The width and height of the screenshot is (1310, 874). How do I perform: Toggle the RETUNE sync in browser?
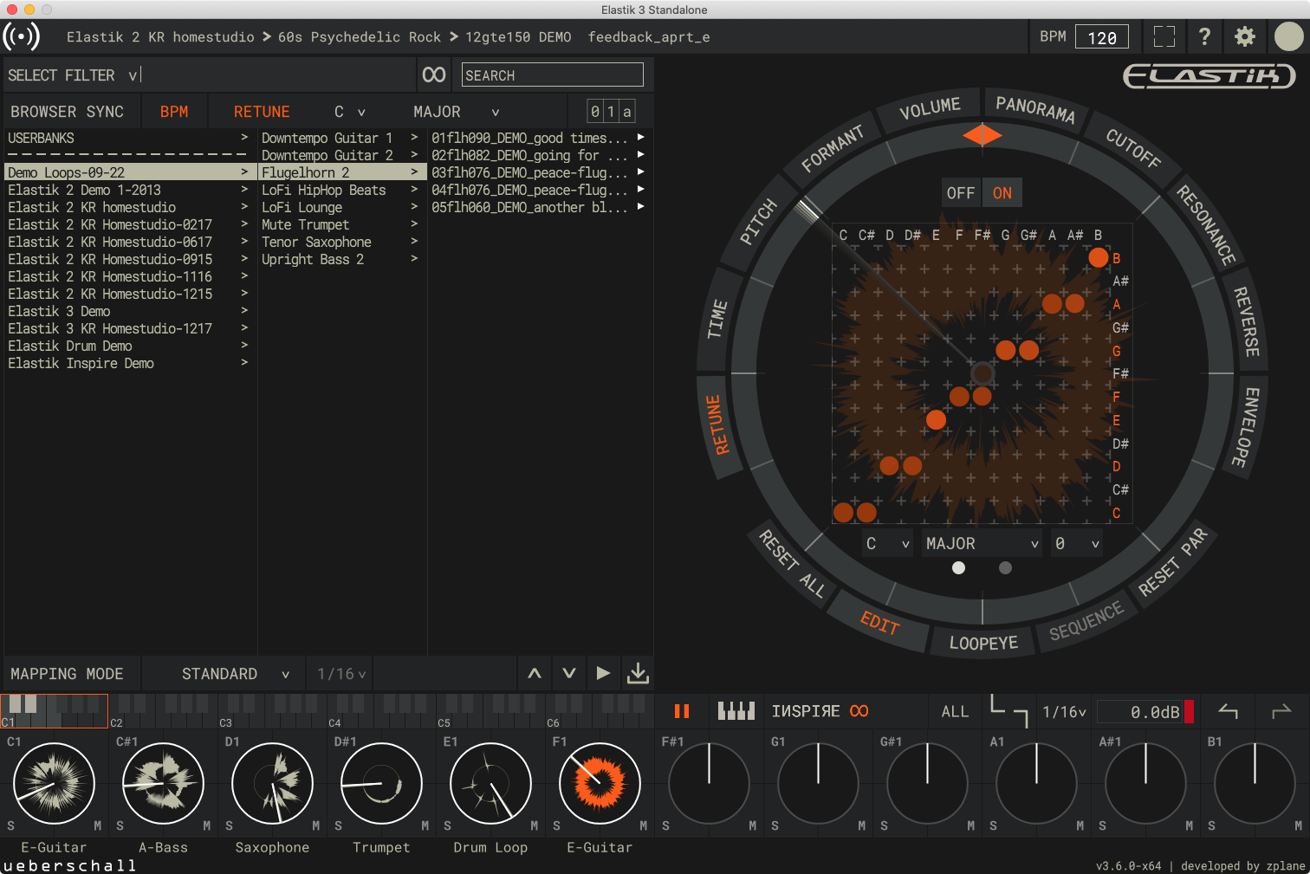coord(262,112)
